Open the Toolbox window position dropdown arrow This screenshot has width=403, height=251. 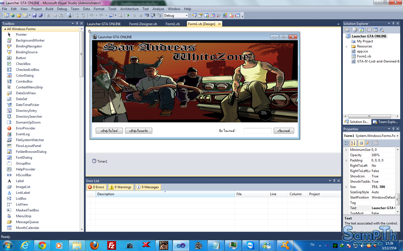73,23
